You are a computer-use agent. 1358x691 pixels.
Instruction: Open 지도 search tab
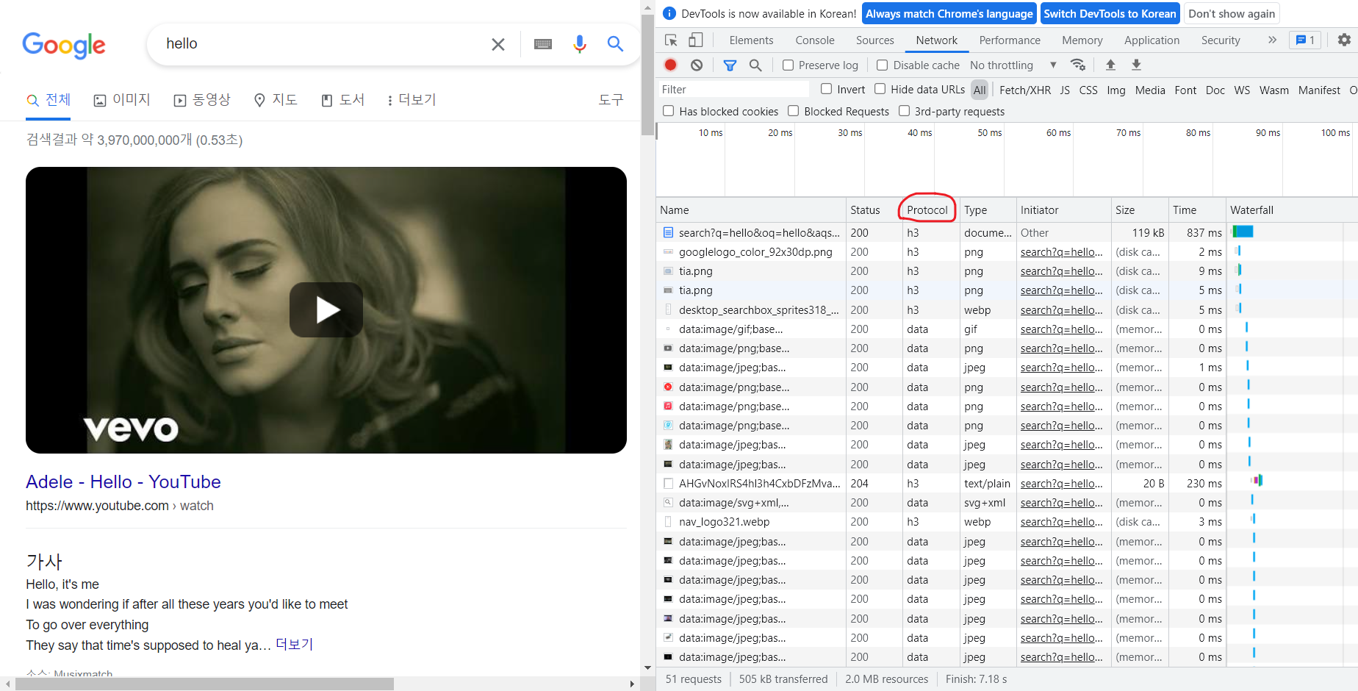point(276,100)
